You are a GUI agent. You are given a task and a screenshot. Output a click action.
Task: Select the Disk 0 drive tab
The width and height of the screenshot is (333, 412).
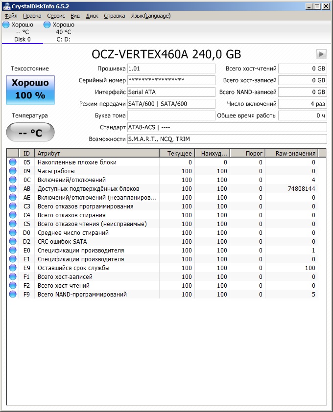23,32
